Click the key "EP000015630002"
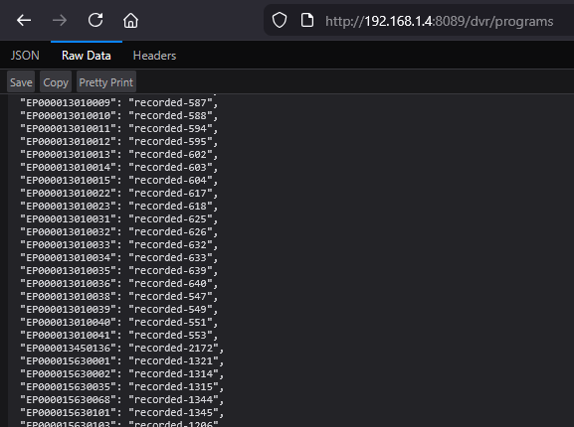 click(x=68, y=374)
